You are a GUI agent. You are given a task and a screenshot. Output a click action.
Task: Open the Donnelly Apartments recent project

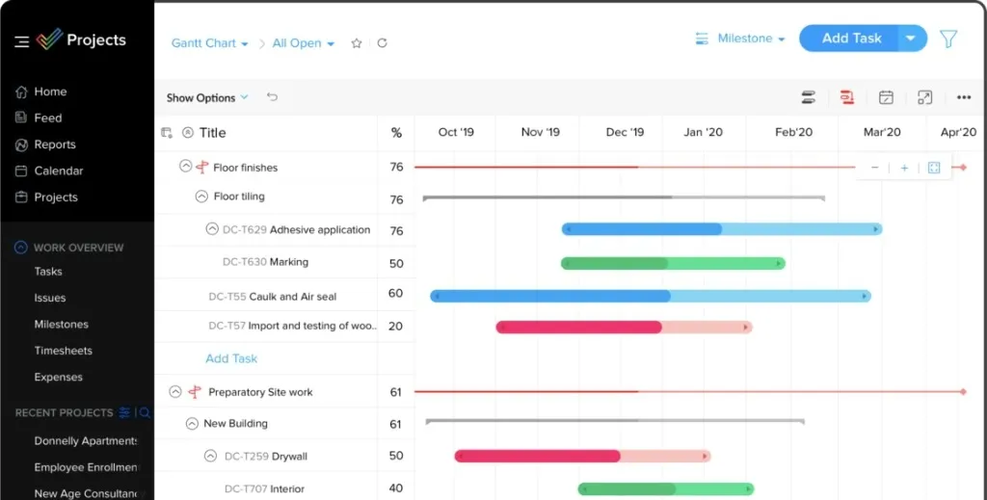86,441
